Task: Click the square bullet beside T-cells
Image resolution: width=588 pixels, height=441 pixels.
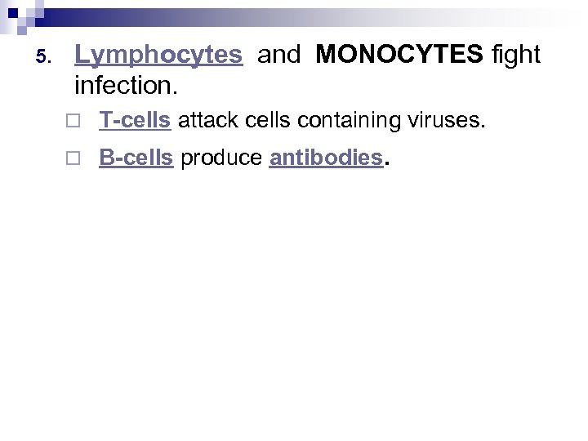Action: click(73, 122)
